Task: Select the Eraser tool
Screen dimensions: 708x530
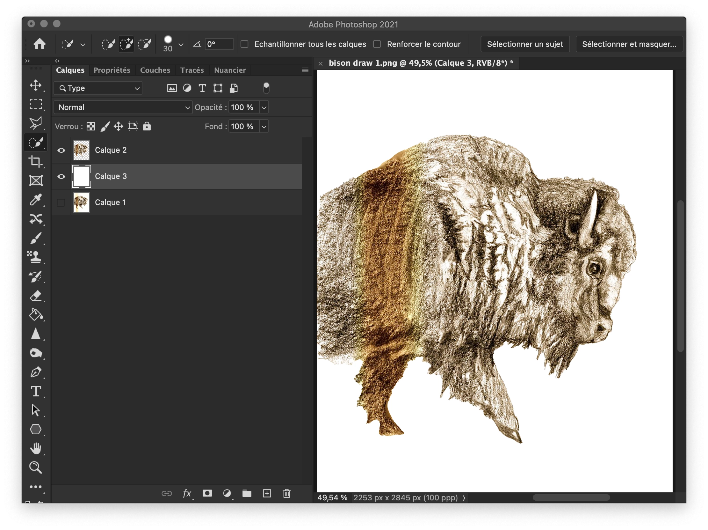Action: click(x=36, y=296)
